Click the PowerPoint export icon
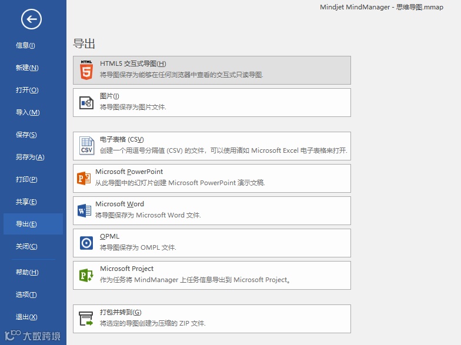This screenshot has width=461, height=345. [x=83, y=179]
